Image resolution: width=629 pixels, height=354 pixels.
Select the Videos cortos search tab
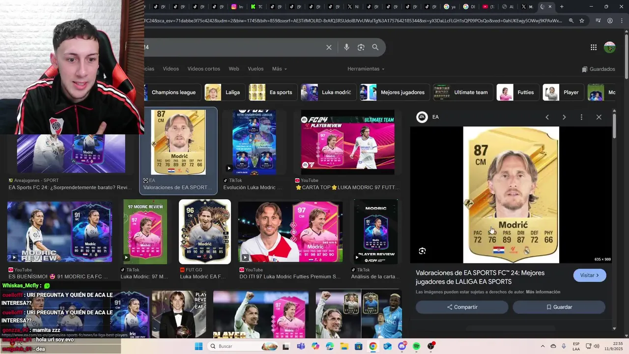pyautogui.click(x=203, y=69)
